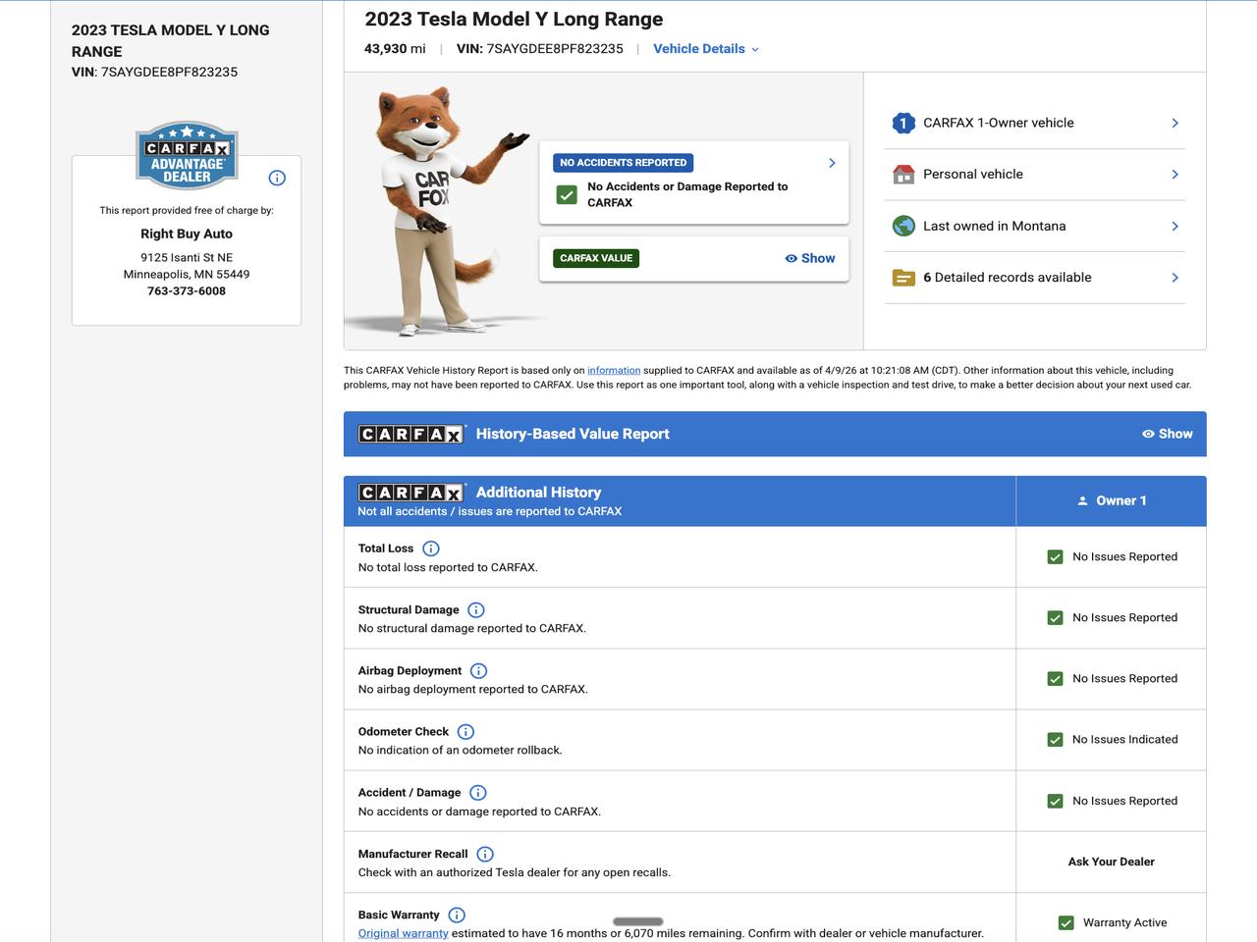The image size is (1257, 942).
Task: Click the Airbag Deployment info icon
Action: click(x=478, y=671)
